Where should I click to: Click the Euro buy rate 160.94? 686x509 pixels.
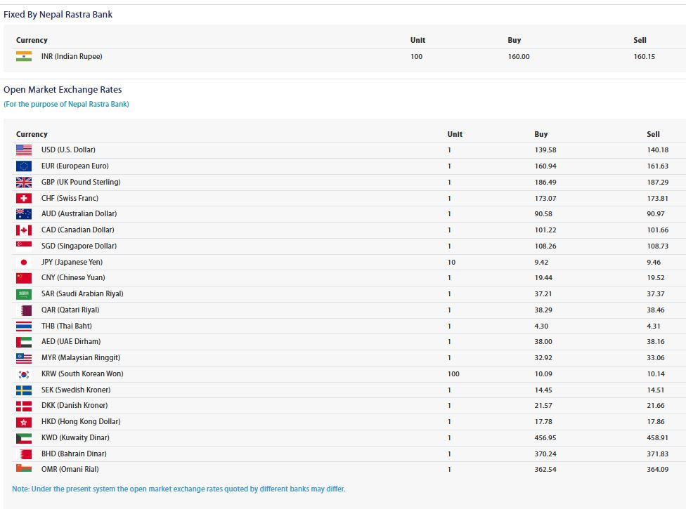point(545,166)
